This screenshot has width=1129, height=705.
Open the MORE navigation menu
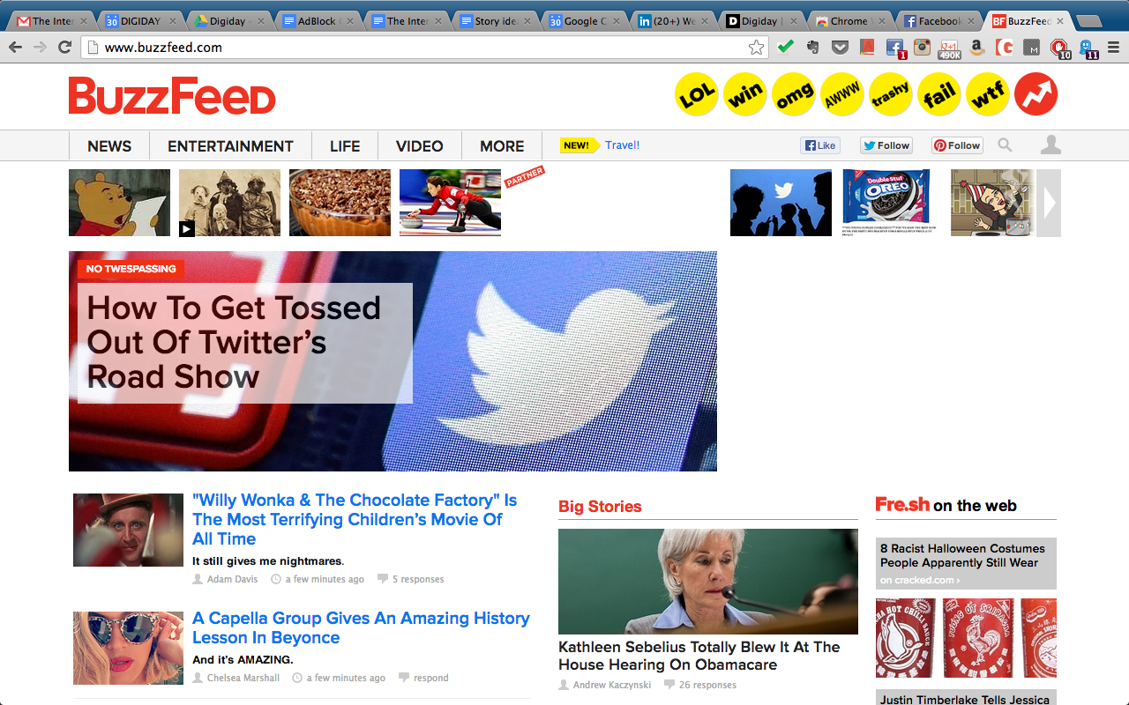coord(502,146)
